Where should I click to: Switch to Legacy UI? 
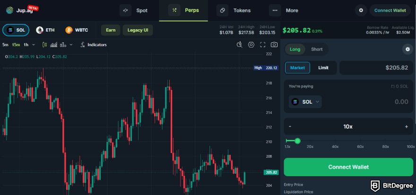[138, 30]
